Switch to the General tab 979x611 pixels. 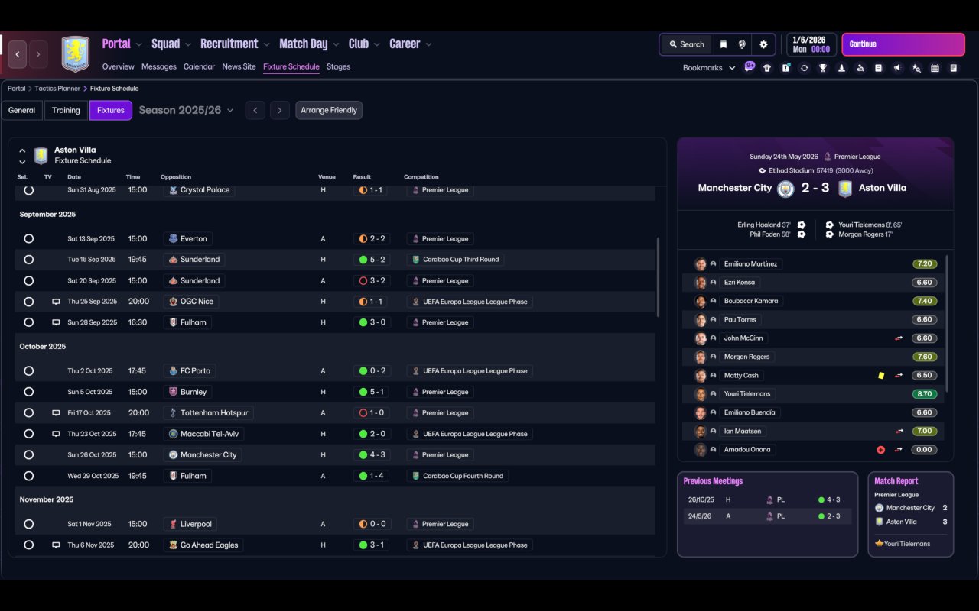point(21,111)
